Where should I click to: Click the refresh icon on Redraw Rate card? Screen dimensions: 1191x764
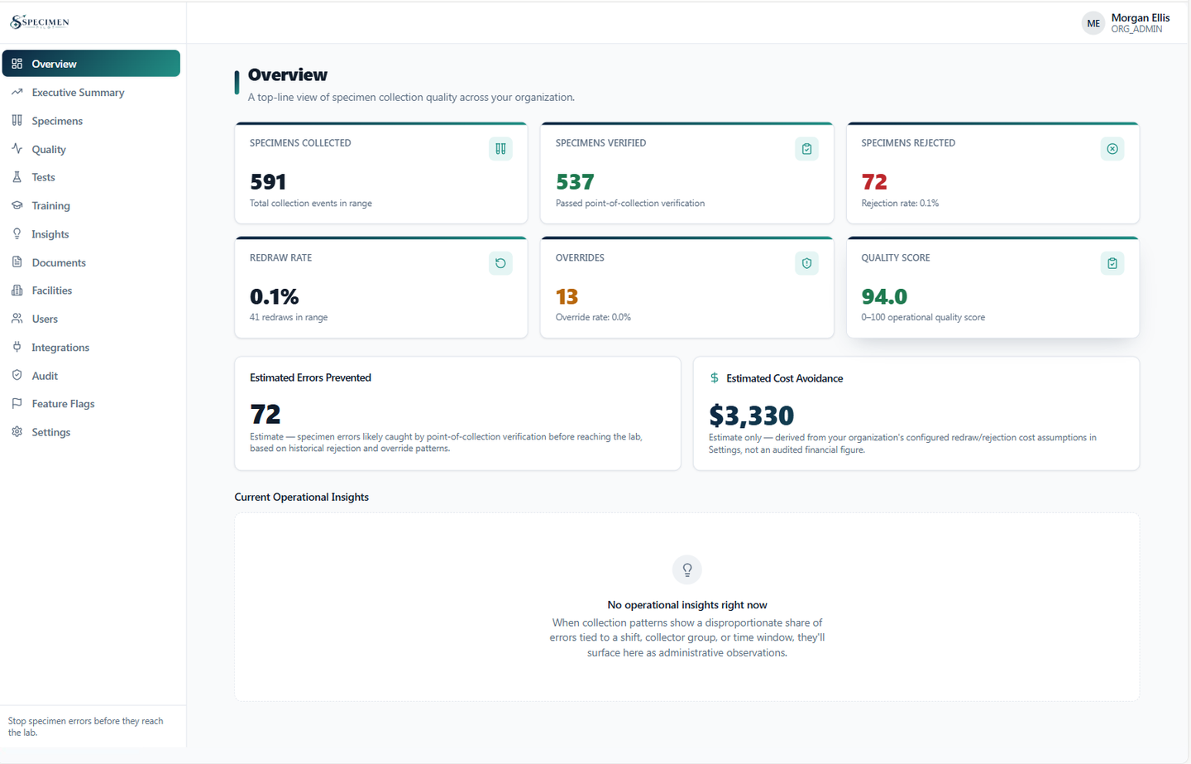point(500,263)
